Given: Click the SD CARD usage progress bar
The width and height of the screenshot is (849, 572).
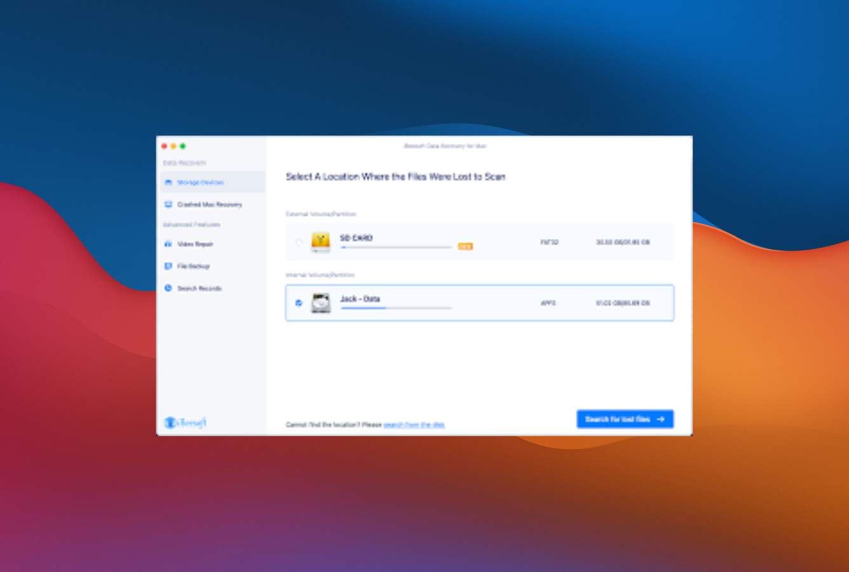Looking at the screenshot, I should 397,247.
